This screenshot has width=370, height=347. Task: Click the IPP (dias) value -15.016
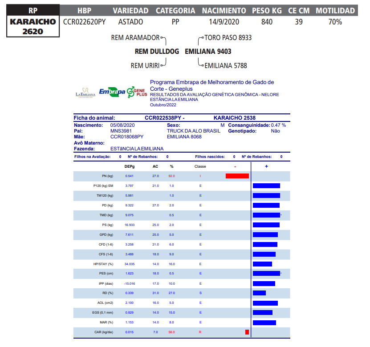click(129, 283)
